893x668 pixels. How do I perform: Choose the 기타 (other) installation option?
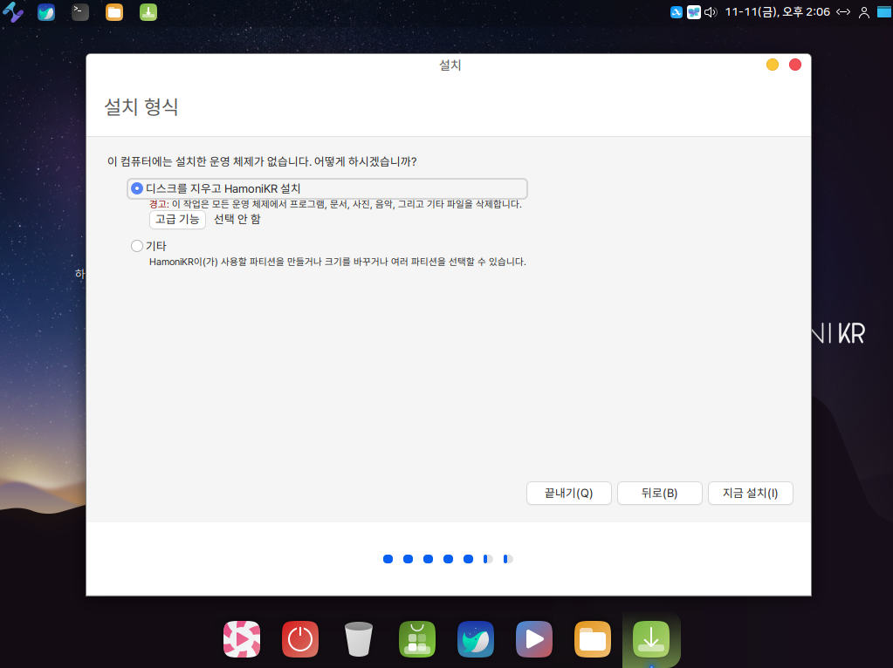137,246
